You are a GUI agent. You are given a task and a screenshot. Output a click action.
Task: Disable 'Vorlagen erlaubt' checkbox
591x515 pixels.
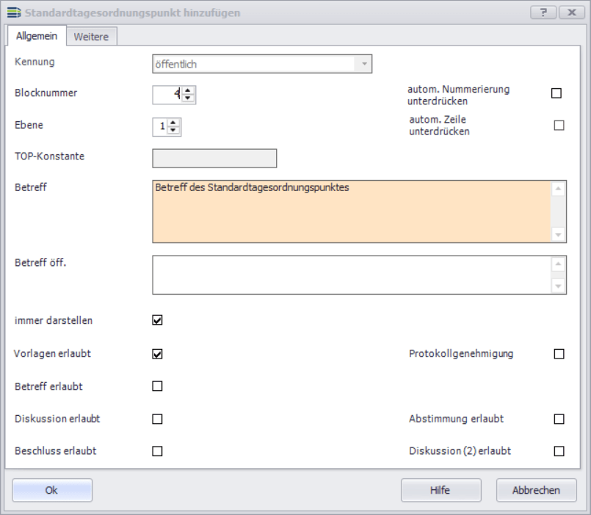coord(157,354)
